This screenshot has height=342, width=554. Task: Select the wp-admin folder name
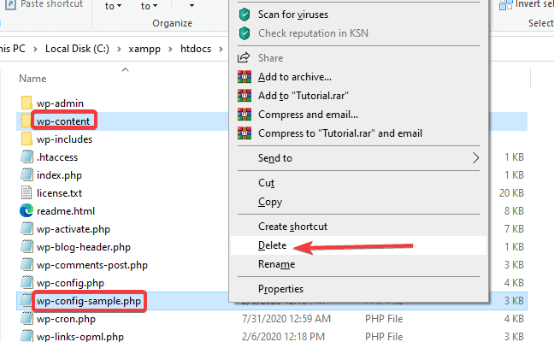pos(60,103)
